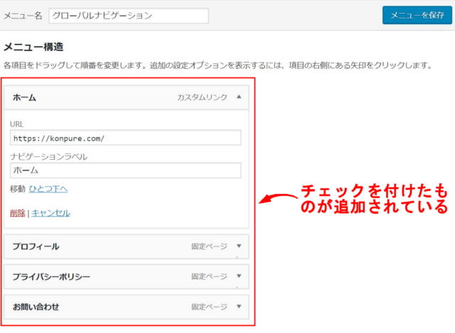Viewport: 455px width, 333px height.
Task: Expand the お問い合わせ menu item arrow
Action: click(239, 306)
